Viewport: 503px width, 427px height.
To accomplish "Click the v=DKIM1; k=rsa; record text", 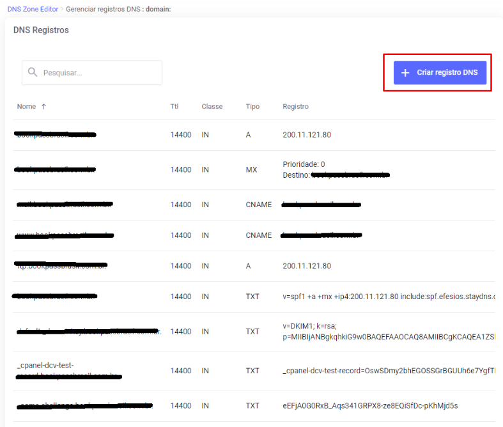I will coord(309,326).
